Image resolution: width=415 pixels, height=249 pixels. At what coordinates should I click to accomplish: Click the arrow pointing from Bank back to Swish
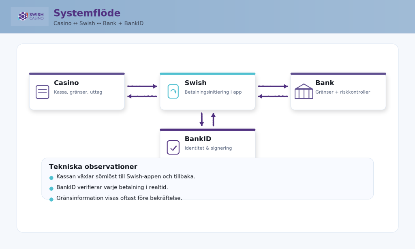(273, 96)
